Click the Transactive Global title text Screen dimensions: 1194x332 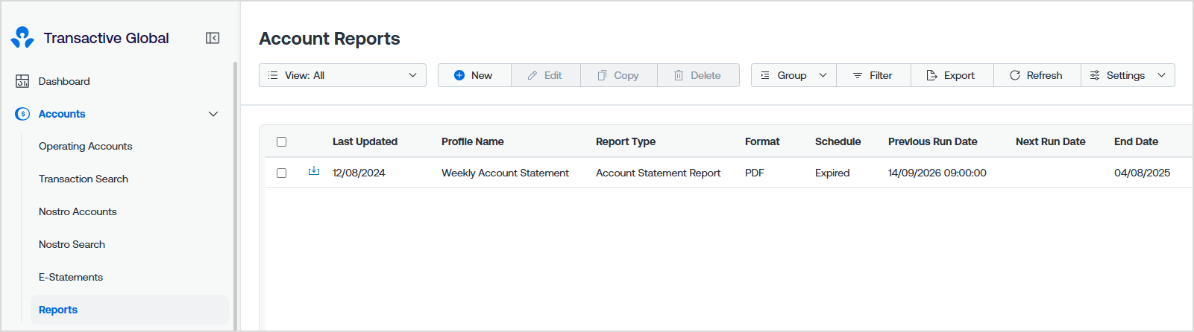point(106,38)
